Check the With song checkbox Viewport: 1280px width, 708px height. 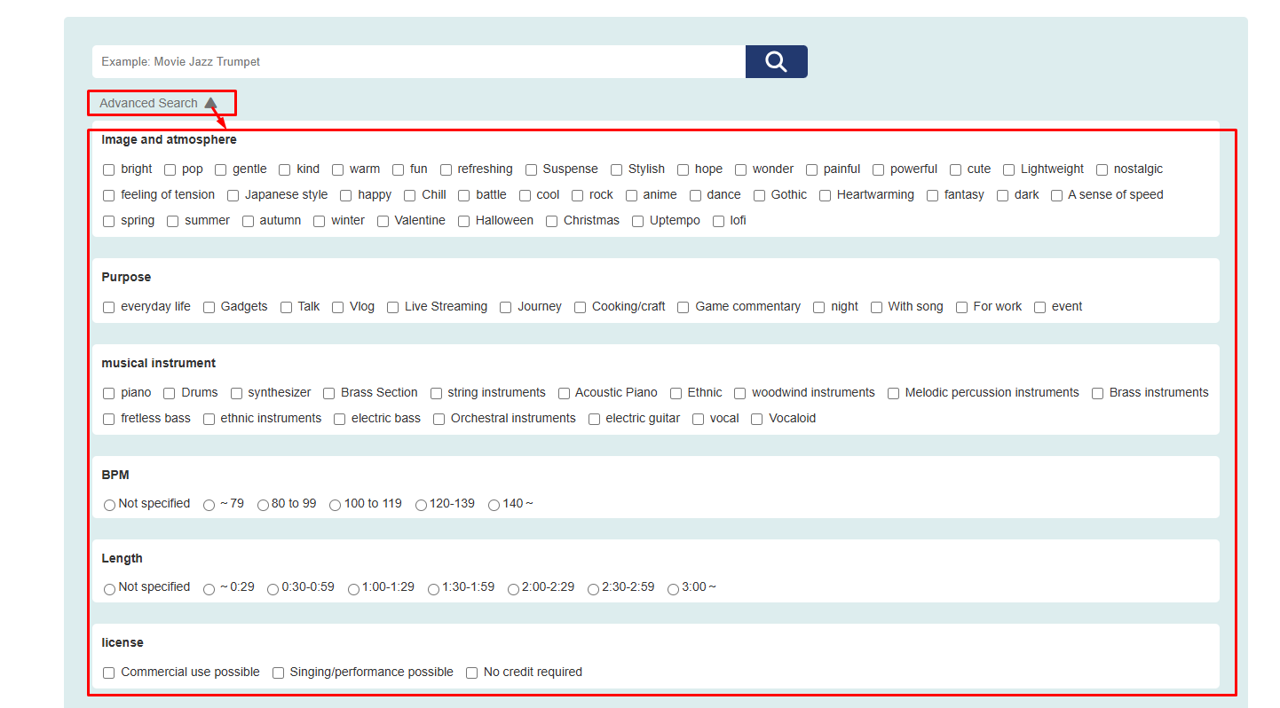pos(877,307)
